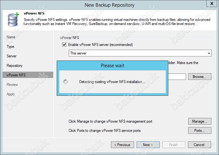Viewport: 219px width, 155px height.
Task: Select the vPower NFS wizard step
Action: tap(28, 75)
